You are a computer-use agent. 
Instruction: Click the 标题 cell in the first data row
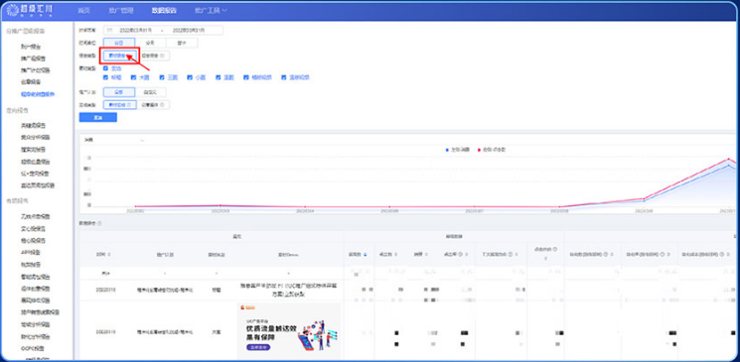click(x=217, y=290)
